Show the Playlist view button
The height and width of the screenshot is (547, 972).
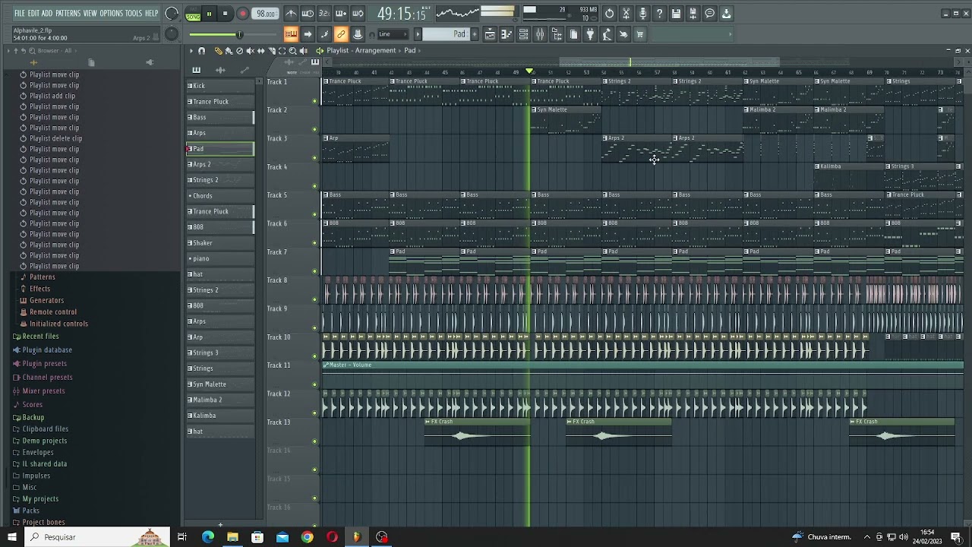490,34
